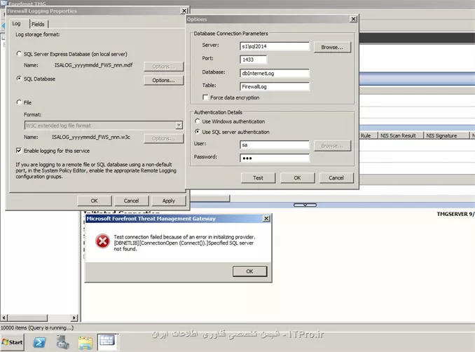Dismiss the error message with OK
This screenshot has height=352, width=475.
tap(249, 271)
